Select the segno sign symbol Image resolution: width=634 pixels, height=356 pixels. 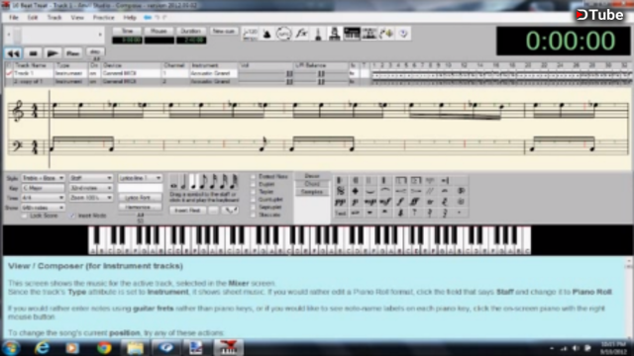click(x=341, y=191)
